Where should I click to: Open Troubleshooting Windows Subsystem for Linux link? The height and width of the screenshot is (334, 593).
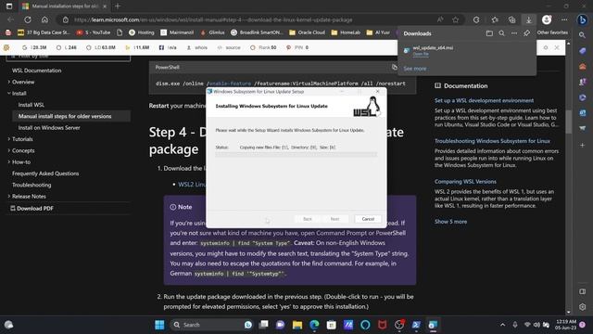[492, 141]
